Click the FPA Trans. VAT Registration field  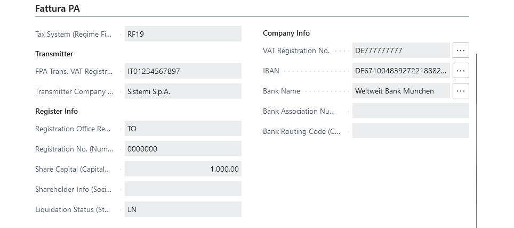coord(183,71)
